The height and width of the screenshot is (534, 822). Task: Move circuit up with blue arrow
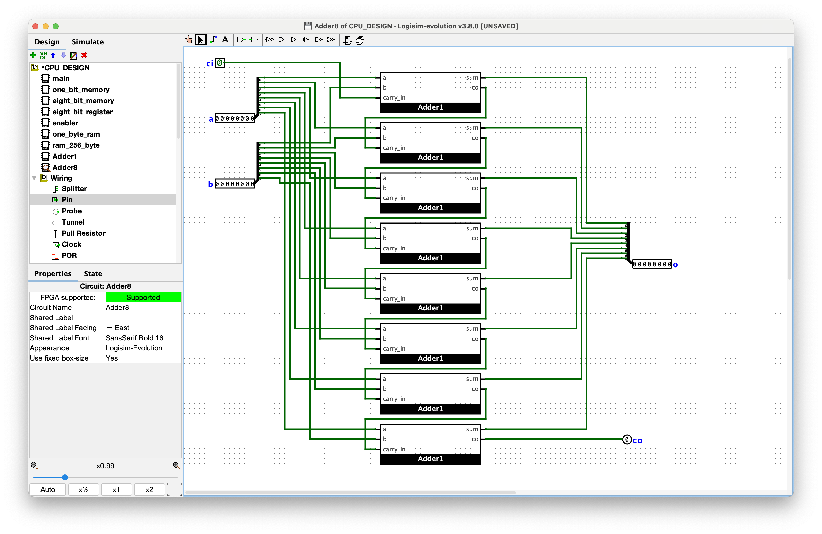point(53,55)
